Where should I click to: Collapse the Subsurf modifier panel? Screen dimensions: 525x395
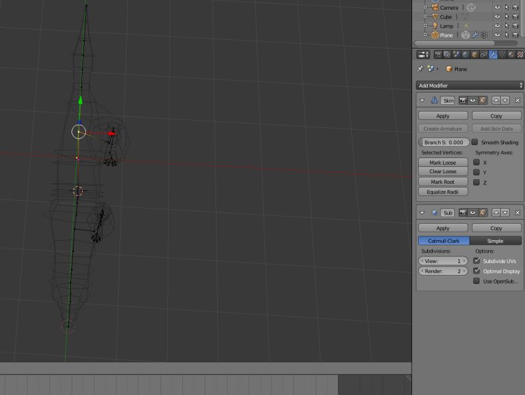click(x=422, y=212)
